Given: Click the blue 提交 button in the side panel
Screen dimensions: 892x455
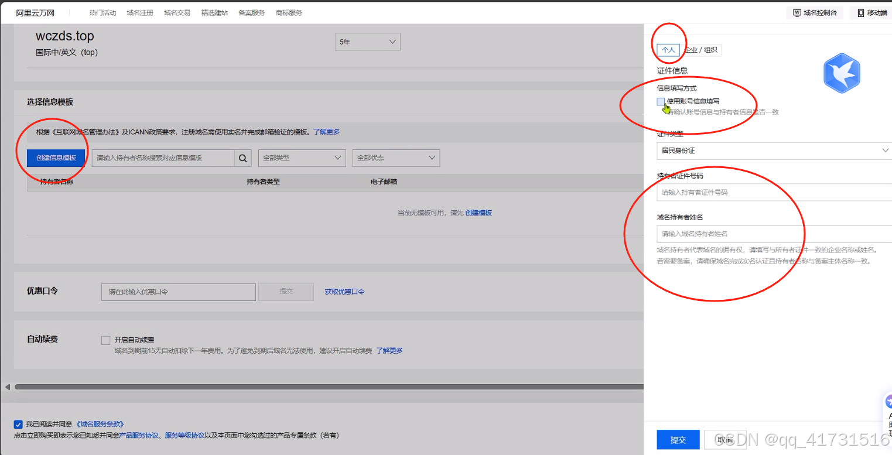Looking at the screenshot, I should [x=678, y=440].
